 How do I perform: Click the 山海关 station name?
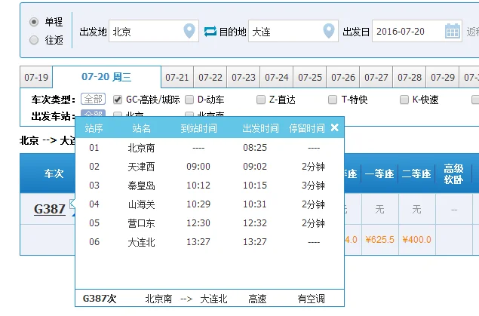[141, 204]
